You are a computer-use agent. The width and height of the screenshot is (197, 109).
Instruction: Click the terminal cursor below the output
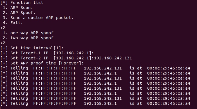point(1,108)
